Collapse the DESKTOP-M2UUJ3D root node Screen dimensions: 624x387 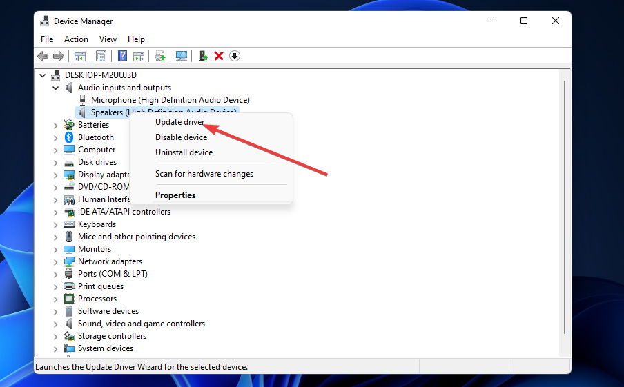(43, 75)
